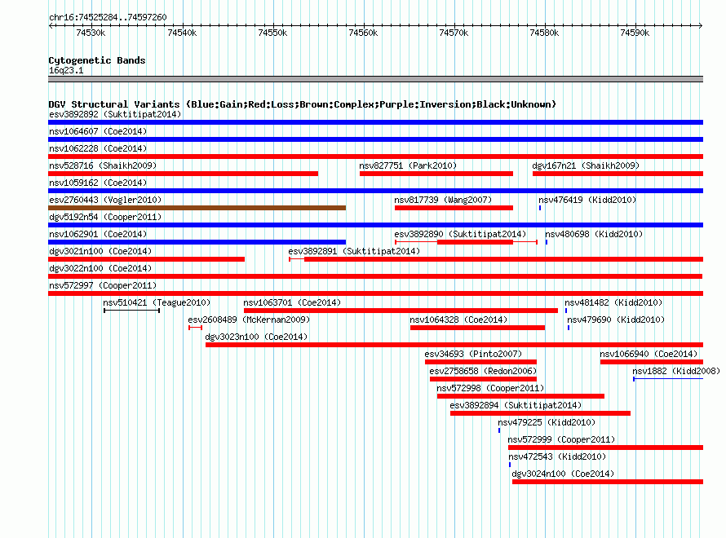The image size is (726, 538).
Task: Click the red nsv572998 loss bar
Action: click(521, 396)
